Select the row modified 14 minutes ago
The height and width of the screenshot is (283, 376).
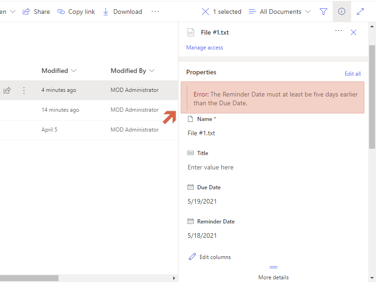[x=89, y=110]
